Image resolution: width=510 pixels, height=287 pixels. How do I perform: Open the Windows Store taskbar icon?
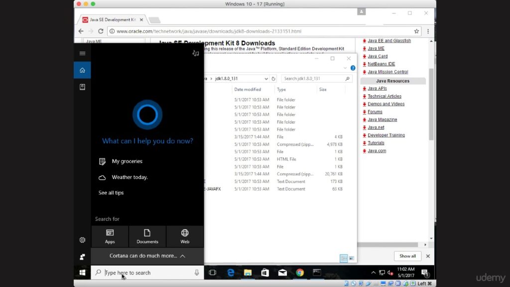(x=265, y=273)
